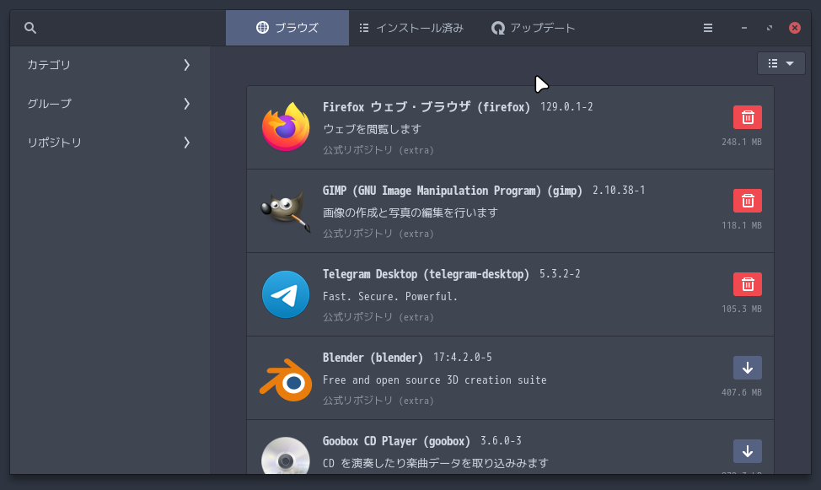The image size is (821, 490).
Task: Click Firefox size 248.1 MB
Action: click(x=742, y=142)
